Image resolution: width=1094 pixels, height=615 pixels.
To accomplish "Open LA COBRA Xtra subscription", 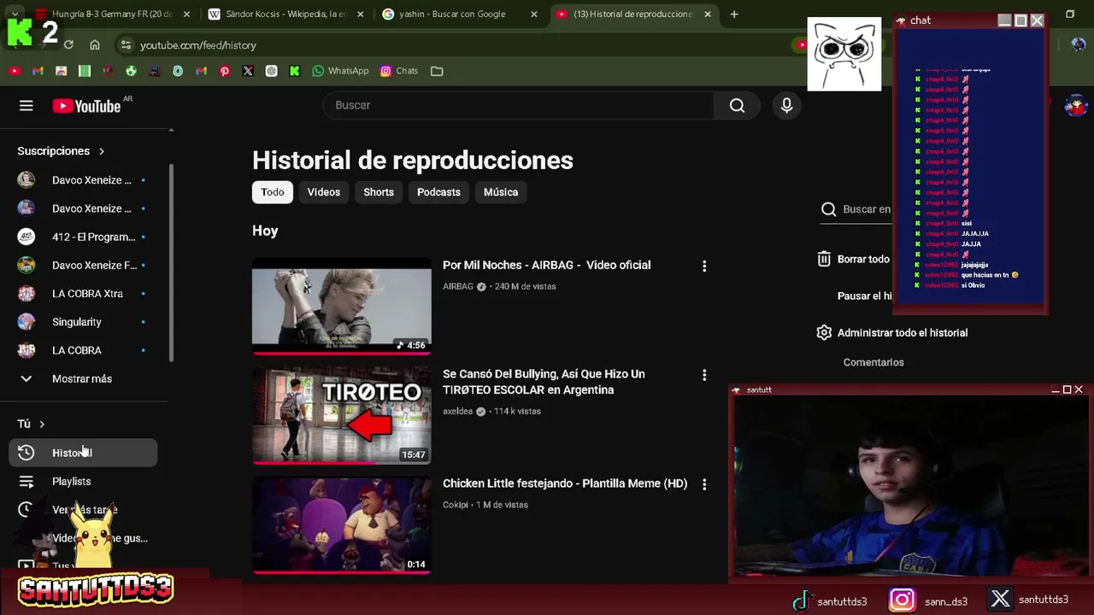I will (x=83, y=294).
